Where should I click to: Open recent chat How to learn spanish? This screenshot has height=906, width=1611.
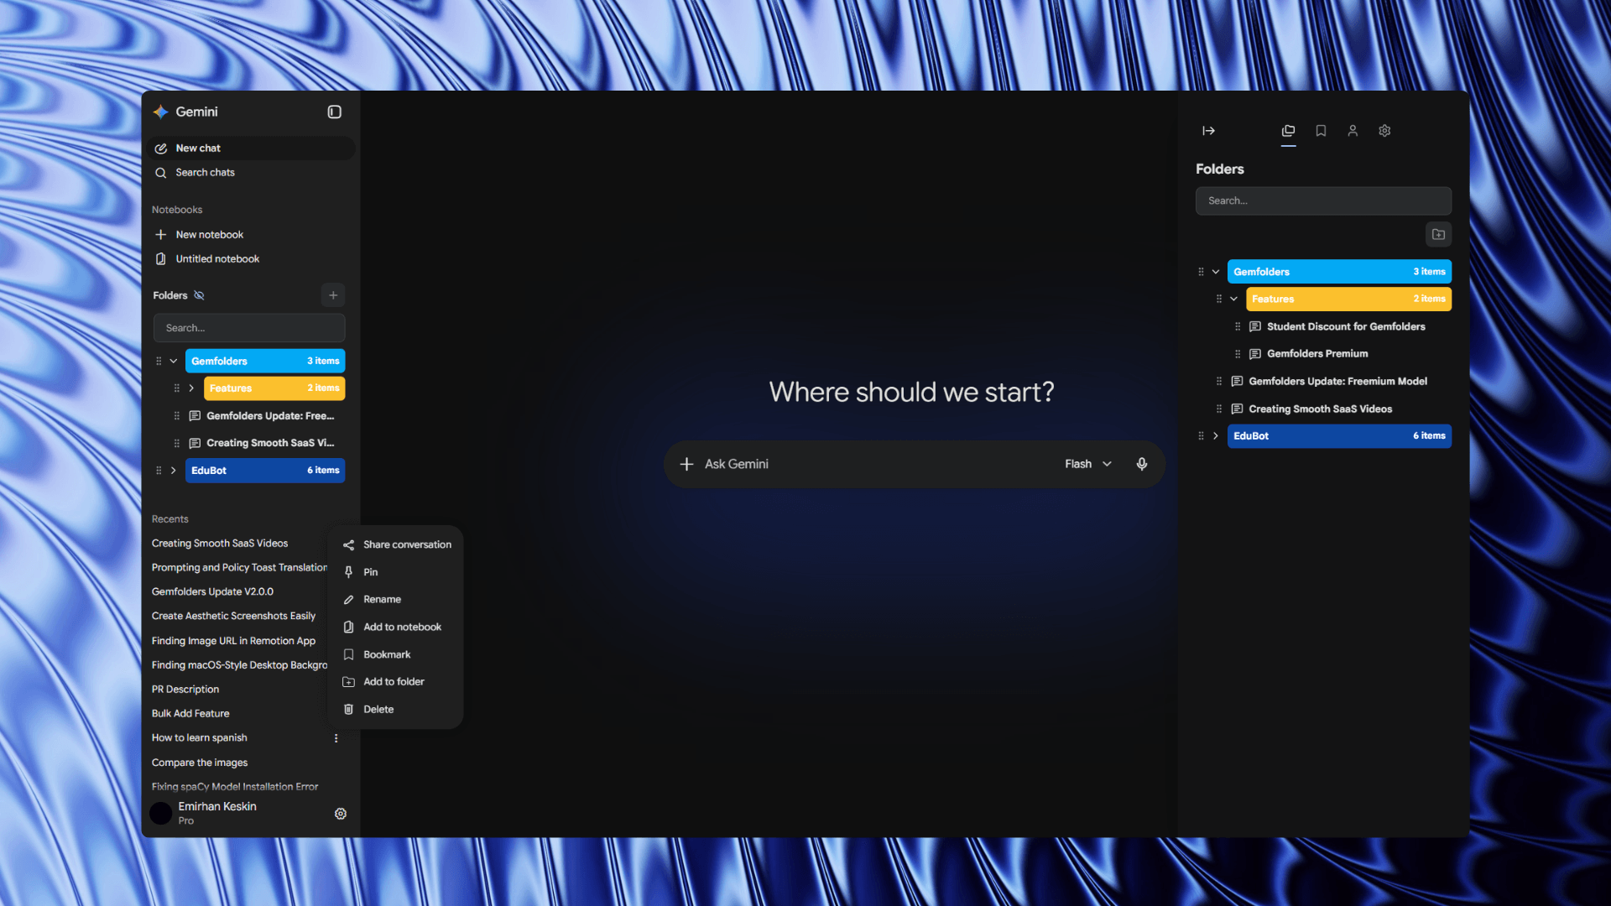(x=200, y=737)
